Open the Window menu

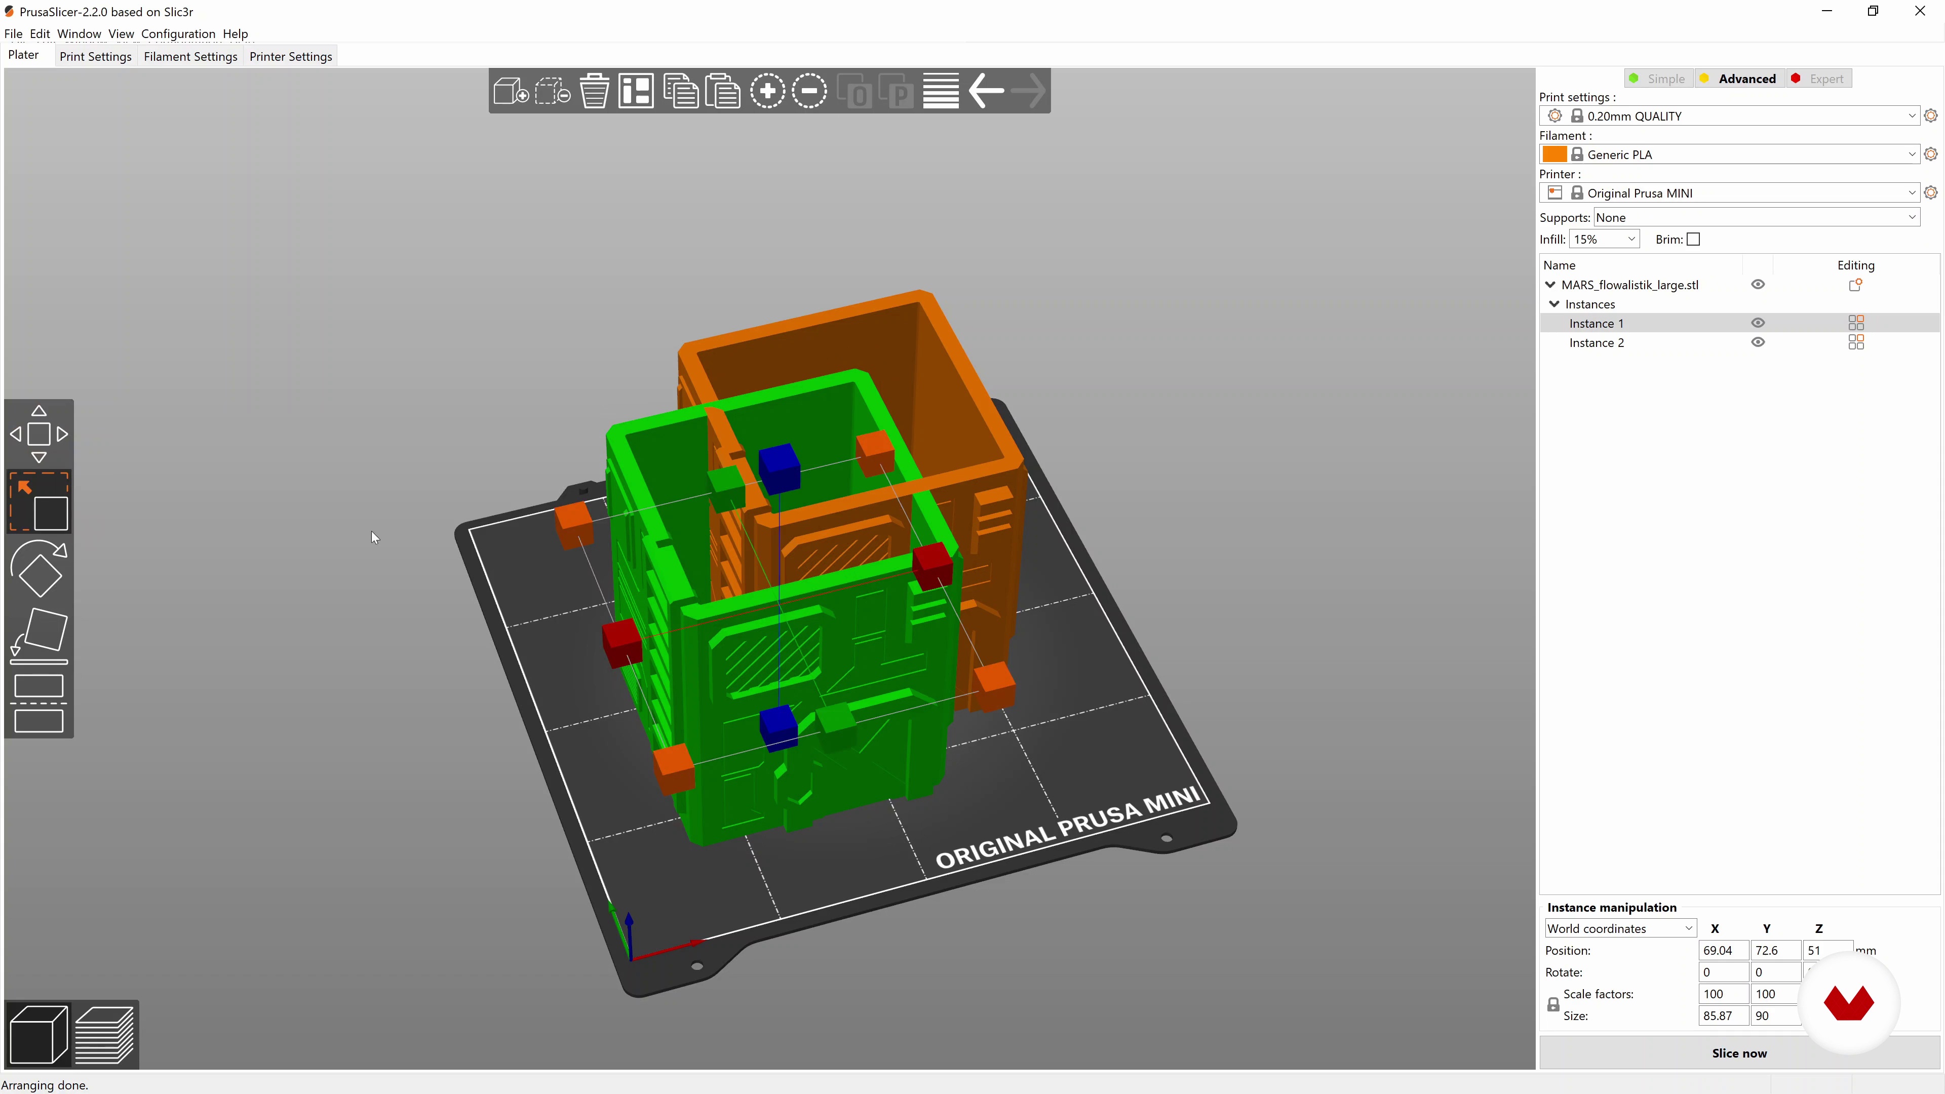click(79, 34)
